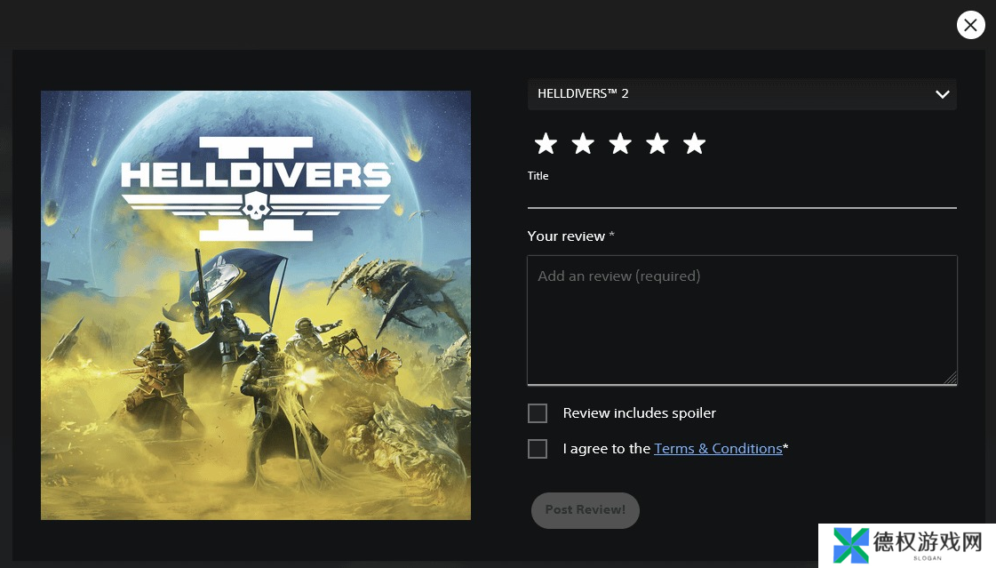Set rating to two stars
This screenshot has width=996, height=568.
tap(583, 144)
